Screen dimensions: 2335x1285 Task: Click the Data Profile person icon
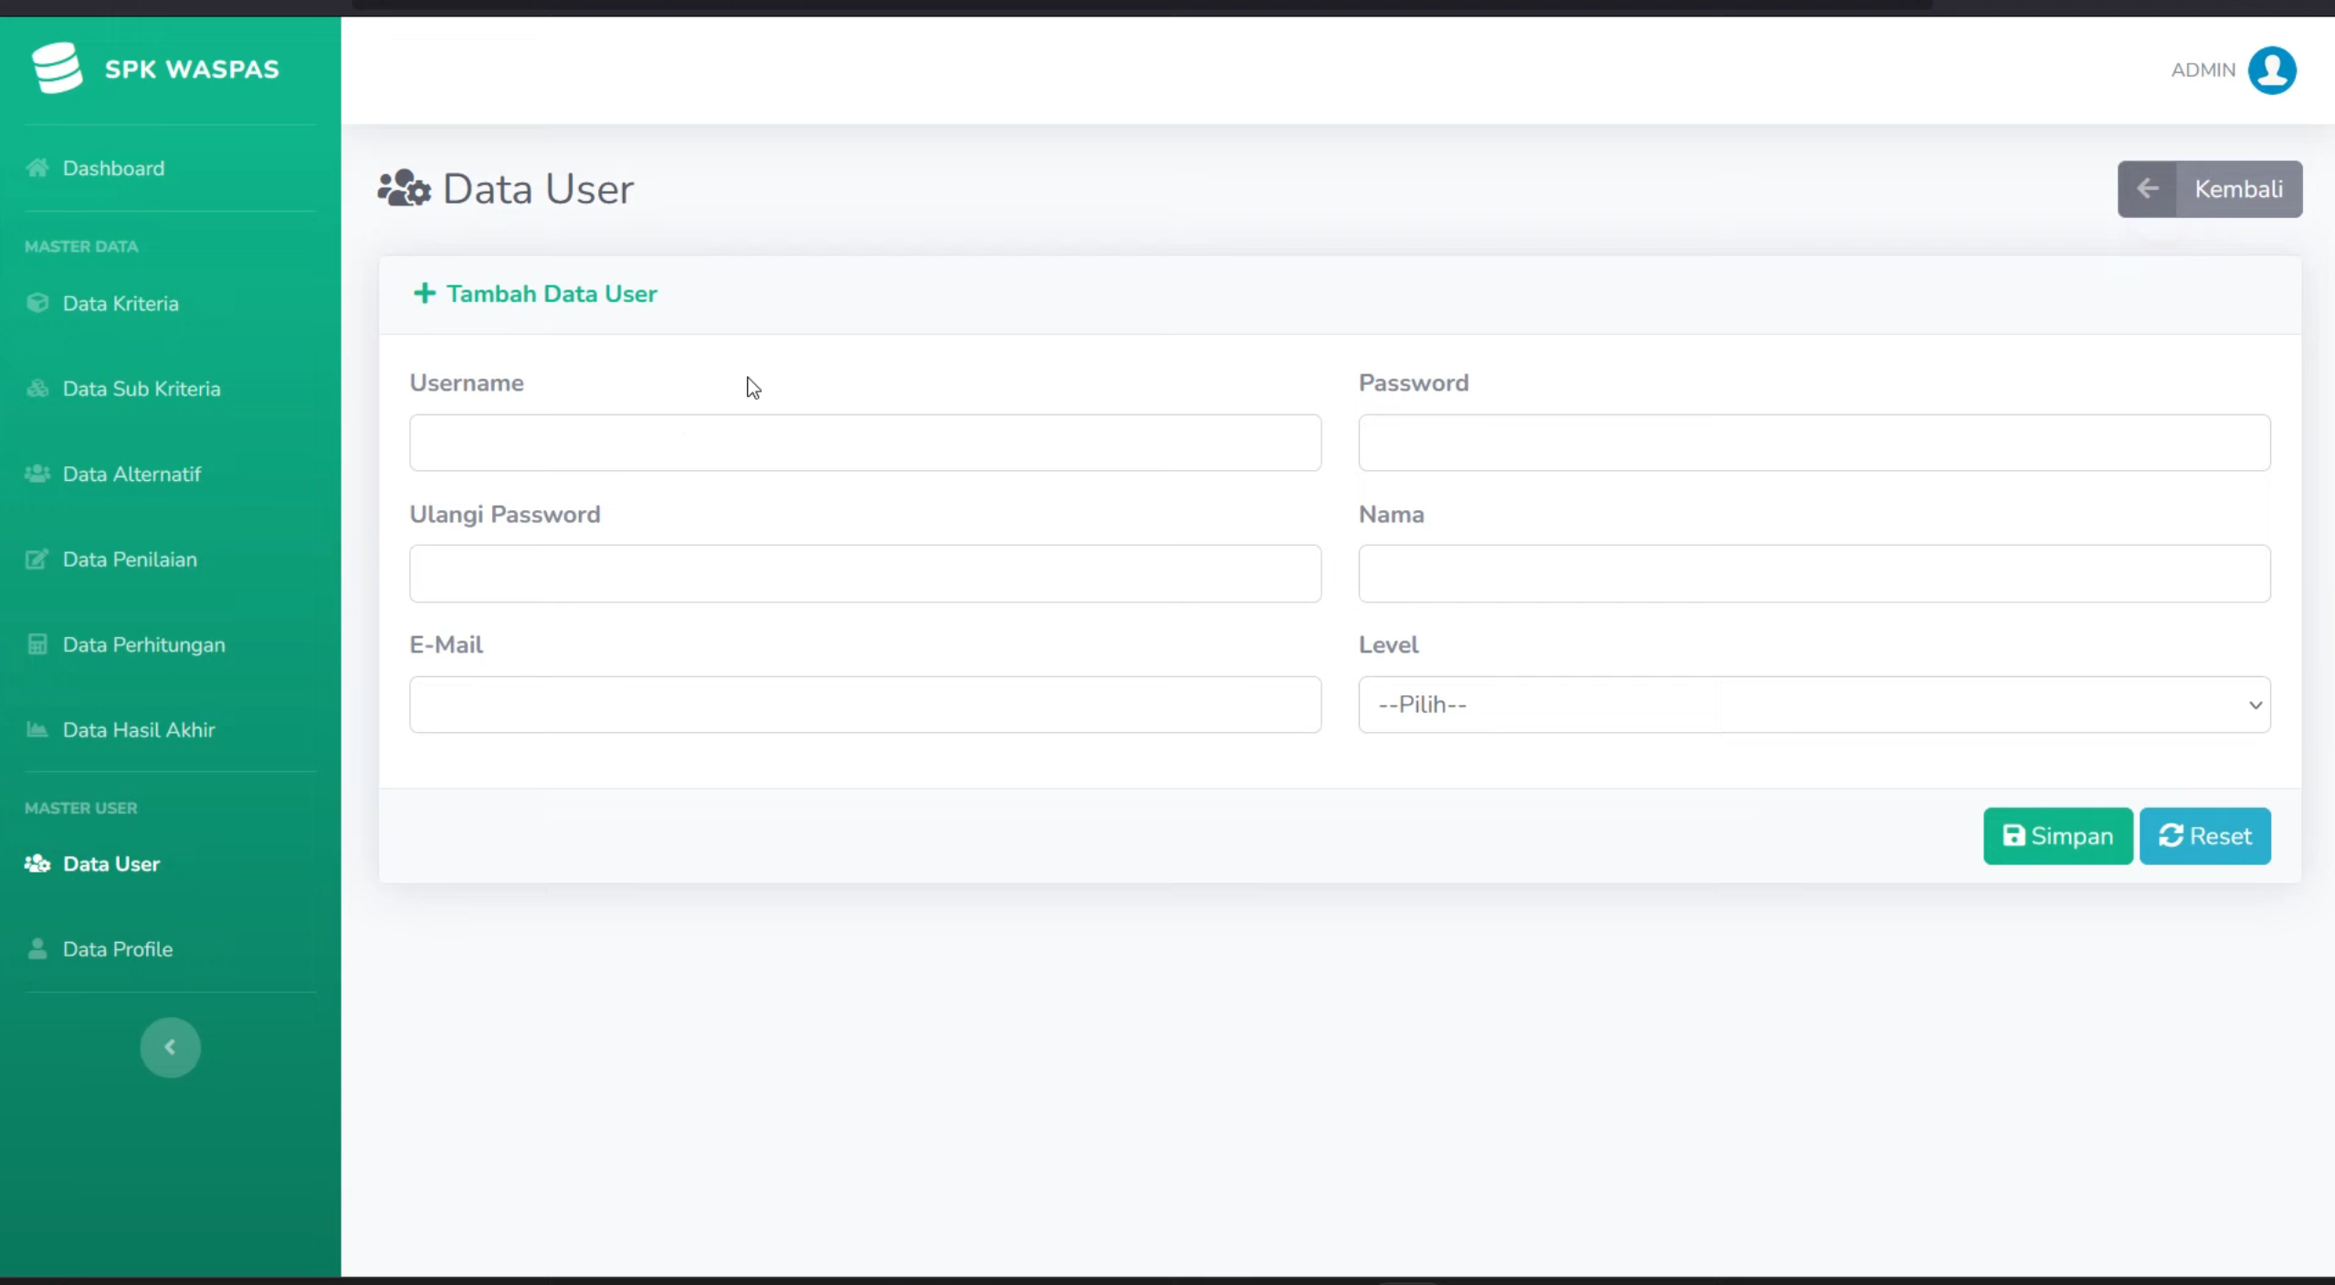37,948
